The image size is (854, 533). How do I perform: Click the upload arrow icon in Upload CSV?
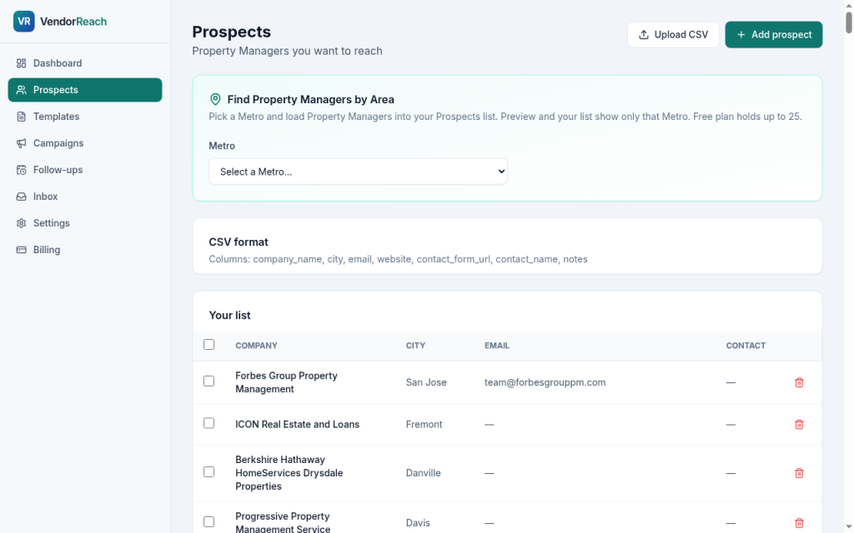pyautogui.click(x=644, y=34)
